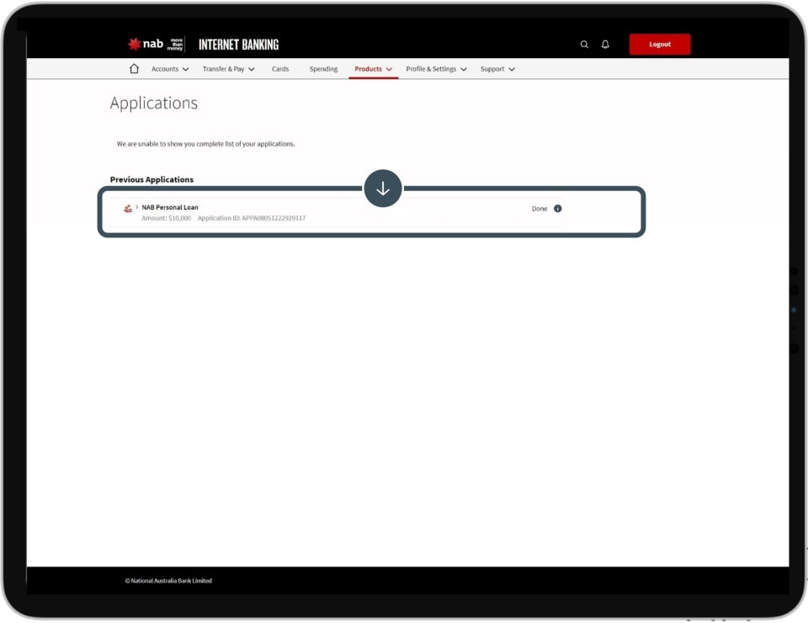The image size is (808, 623).
Task: Open the Products menu
Action: (373, 69)
